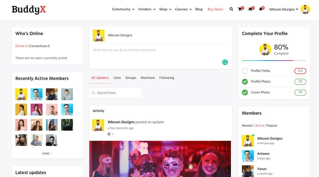Click the green Profile Photo checkmark
Screen dimensions: 319x177
point(245,82)
